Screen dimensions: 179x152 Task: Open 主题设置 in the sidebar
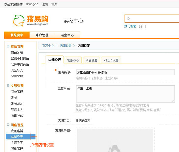coord(17,143)
